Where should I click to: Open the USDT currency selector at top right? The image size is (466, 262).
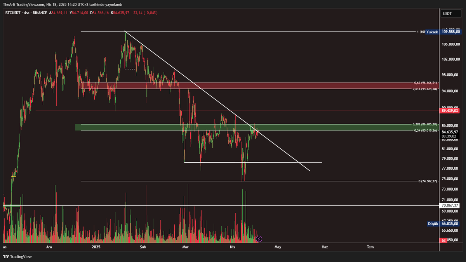tap(448, 13)
